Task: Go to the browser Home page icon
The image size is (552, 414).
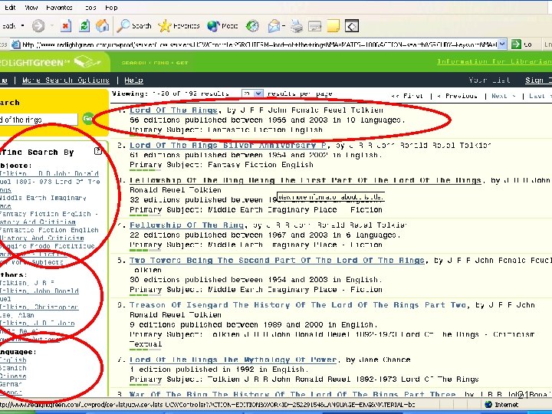Action: [x=102, y=26]
